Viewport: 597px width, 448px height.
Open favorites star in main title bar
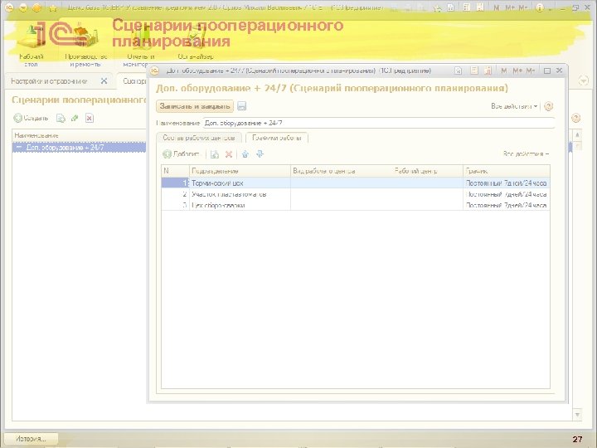pyautogui.click(x=53, y=7)
